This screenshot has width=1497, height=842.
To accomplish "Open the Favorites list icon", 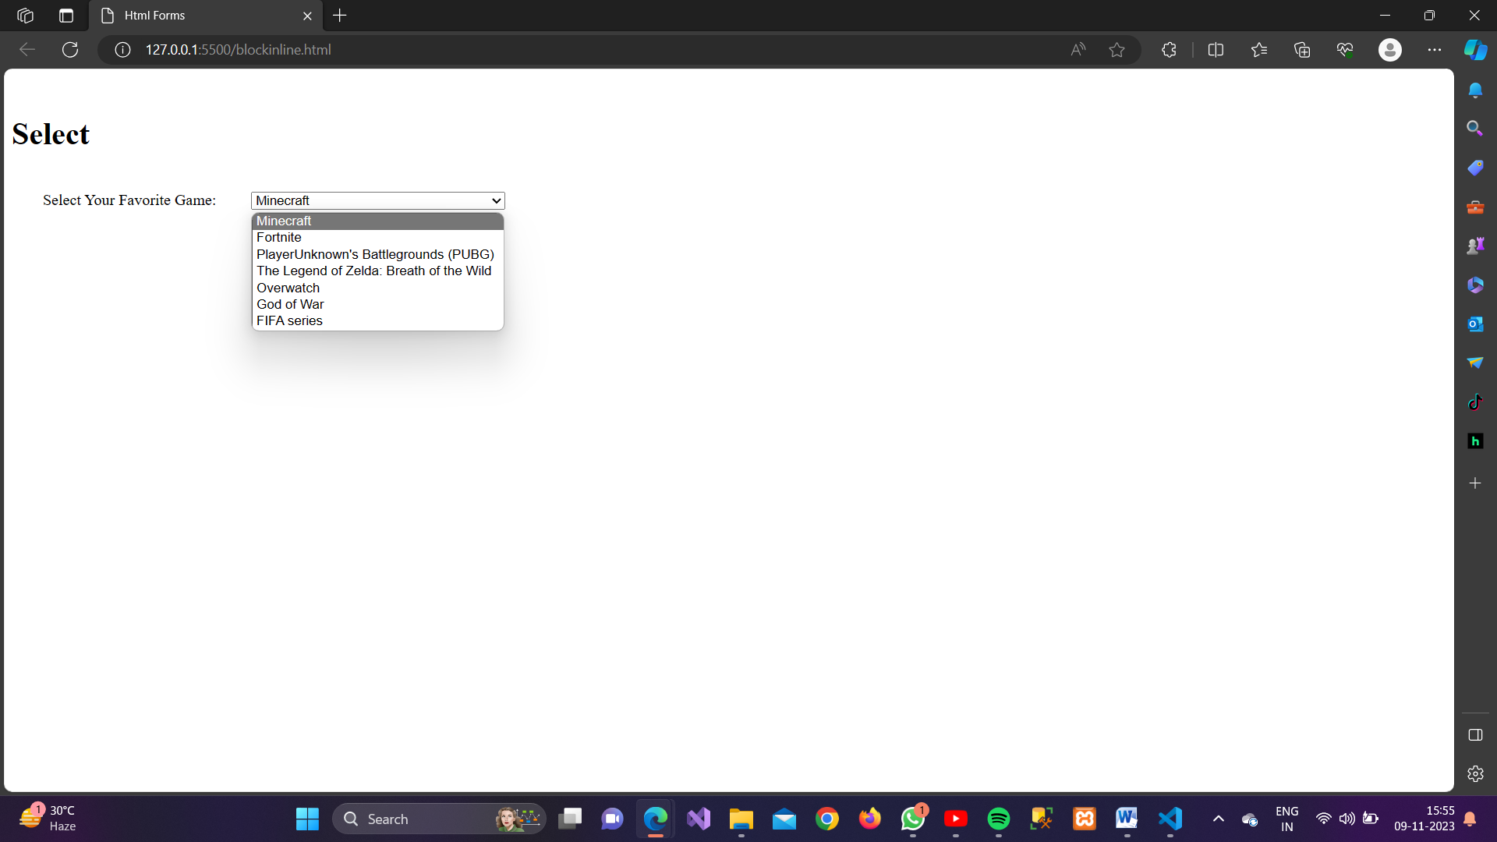I will (1259, 50).
